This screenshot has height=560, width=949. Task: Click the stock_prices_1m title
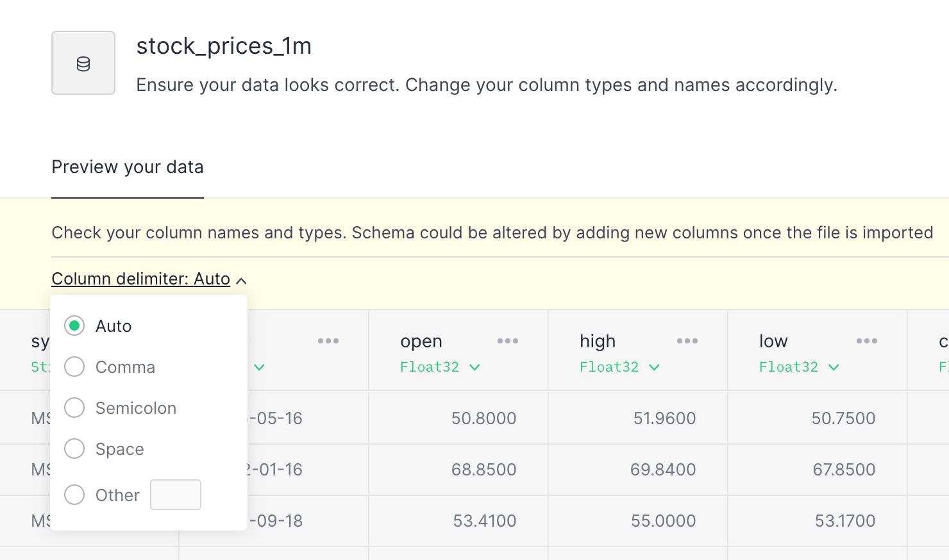coord(224,46)
